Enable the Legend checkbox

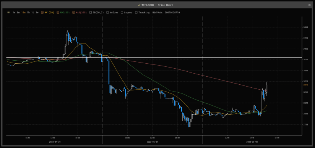pos(122,13)
